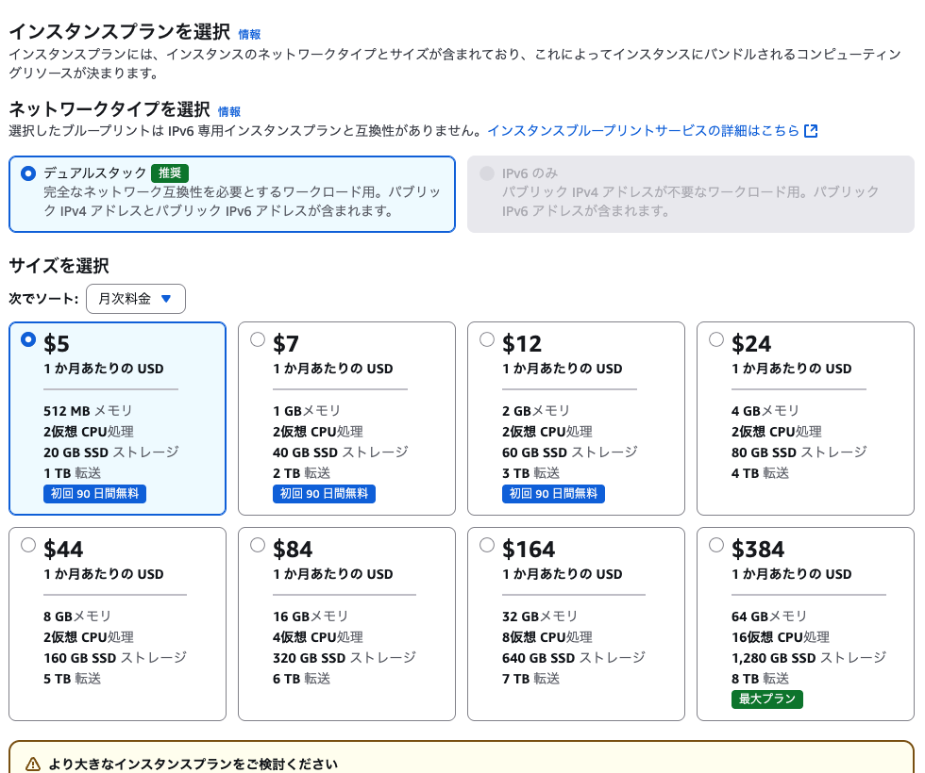Pick the $84 plan radio button
The width and height of the screenshot is (925, 773).
coord(258,545)
